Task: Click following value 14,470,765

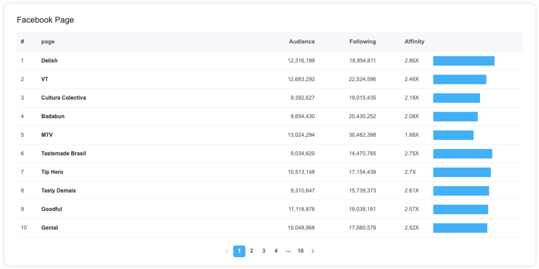Action: (x=363, y=154)
